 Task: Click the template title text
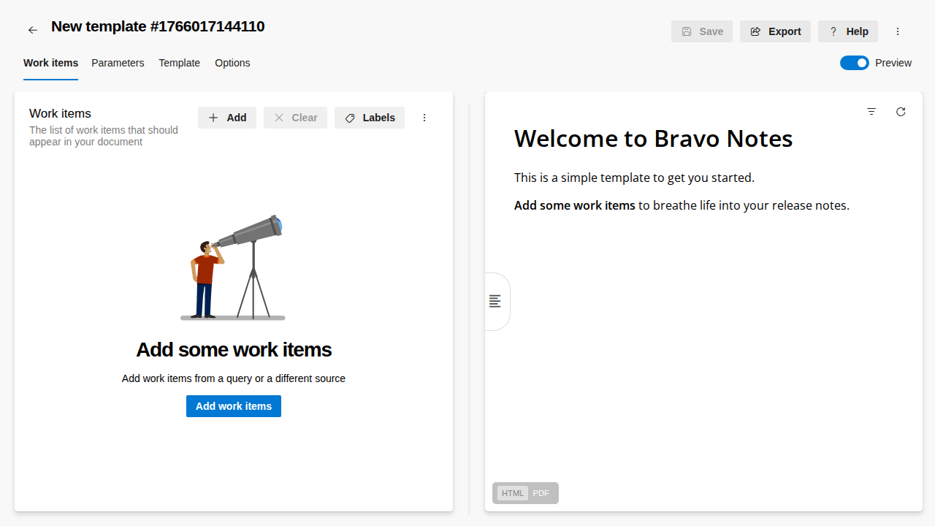[x=158, y=27]
